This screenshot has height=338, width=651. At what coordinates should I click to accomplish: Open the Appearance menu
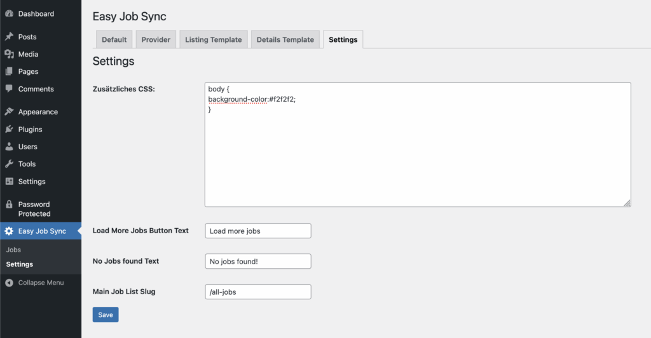click(41, 112)
